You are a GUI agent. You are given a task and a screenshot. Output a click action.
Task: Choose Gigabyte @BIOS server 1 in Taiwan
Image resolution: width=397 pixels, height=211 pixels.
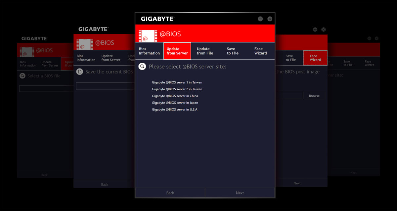(177, 82)
